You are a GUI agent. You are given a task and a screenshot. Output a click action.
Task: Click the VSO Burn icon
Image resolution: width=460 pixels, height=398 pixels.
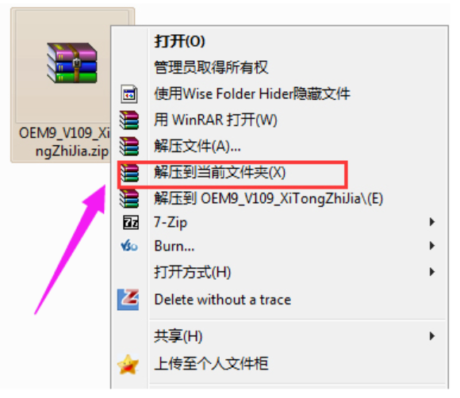point(129,246)
